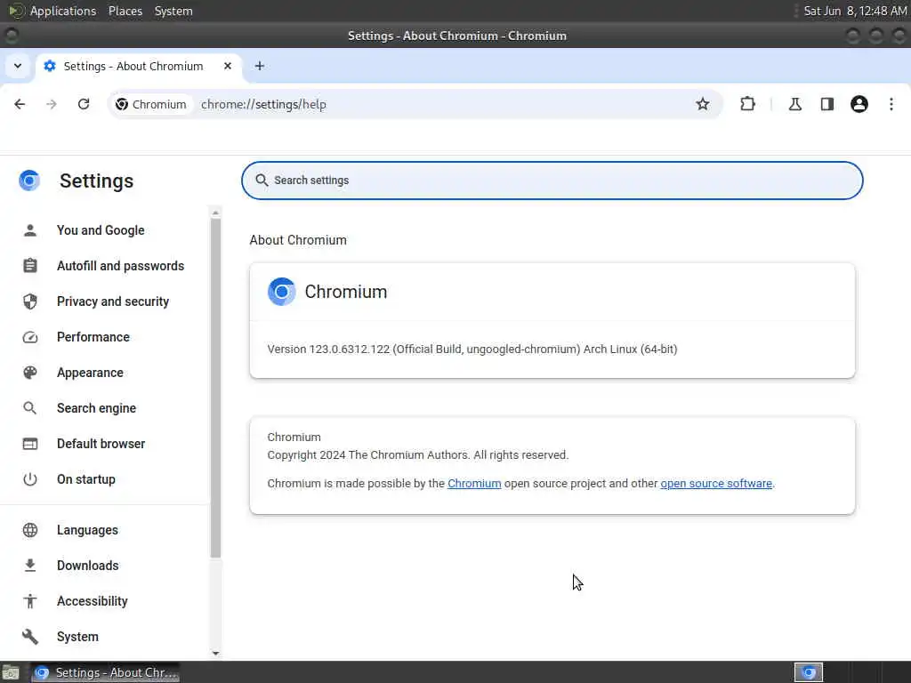Open a new tab with plus button

pyautogui.click(x=260, y=66)
